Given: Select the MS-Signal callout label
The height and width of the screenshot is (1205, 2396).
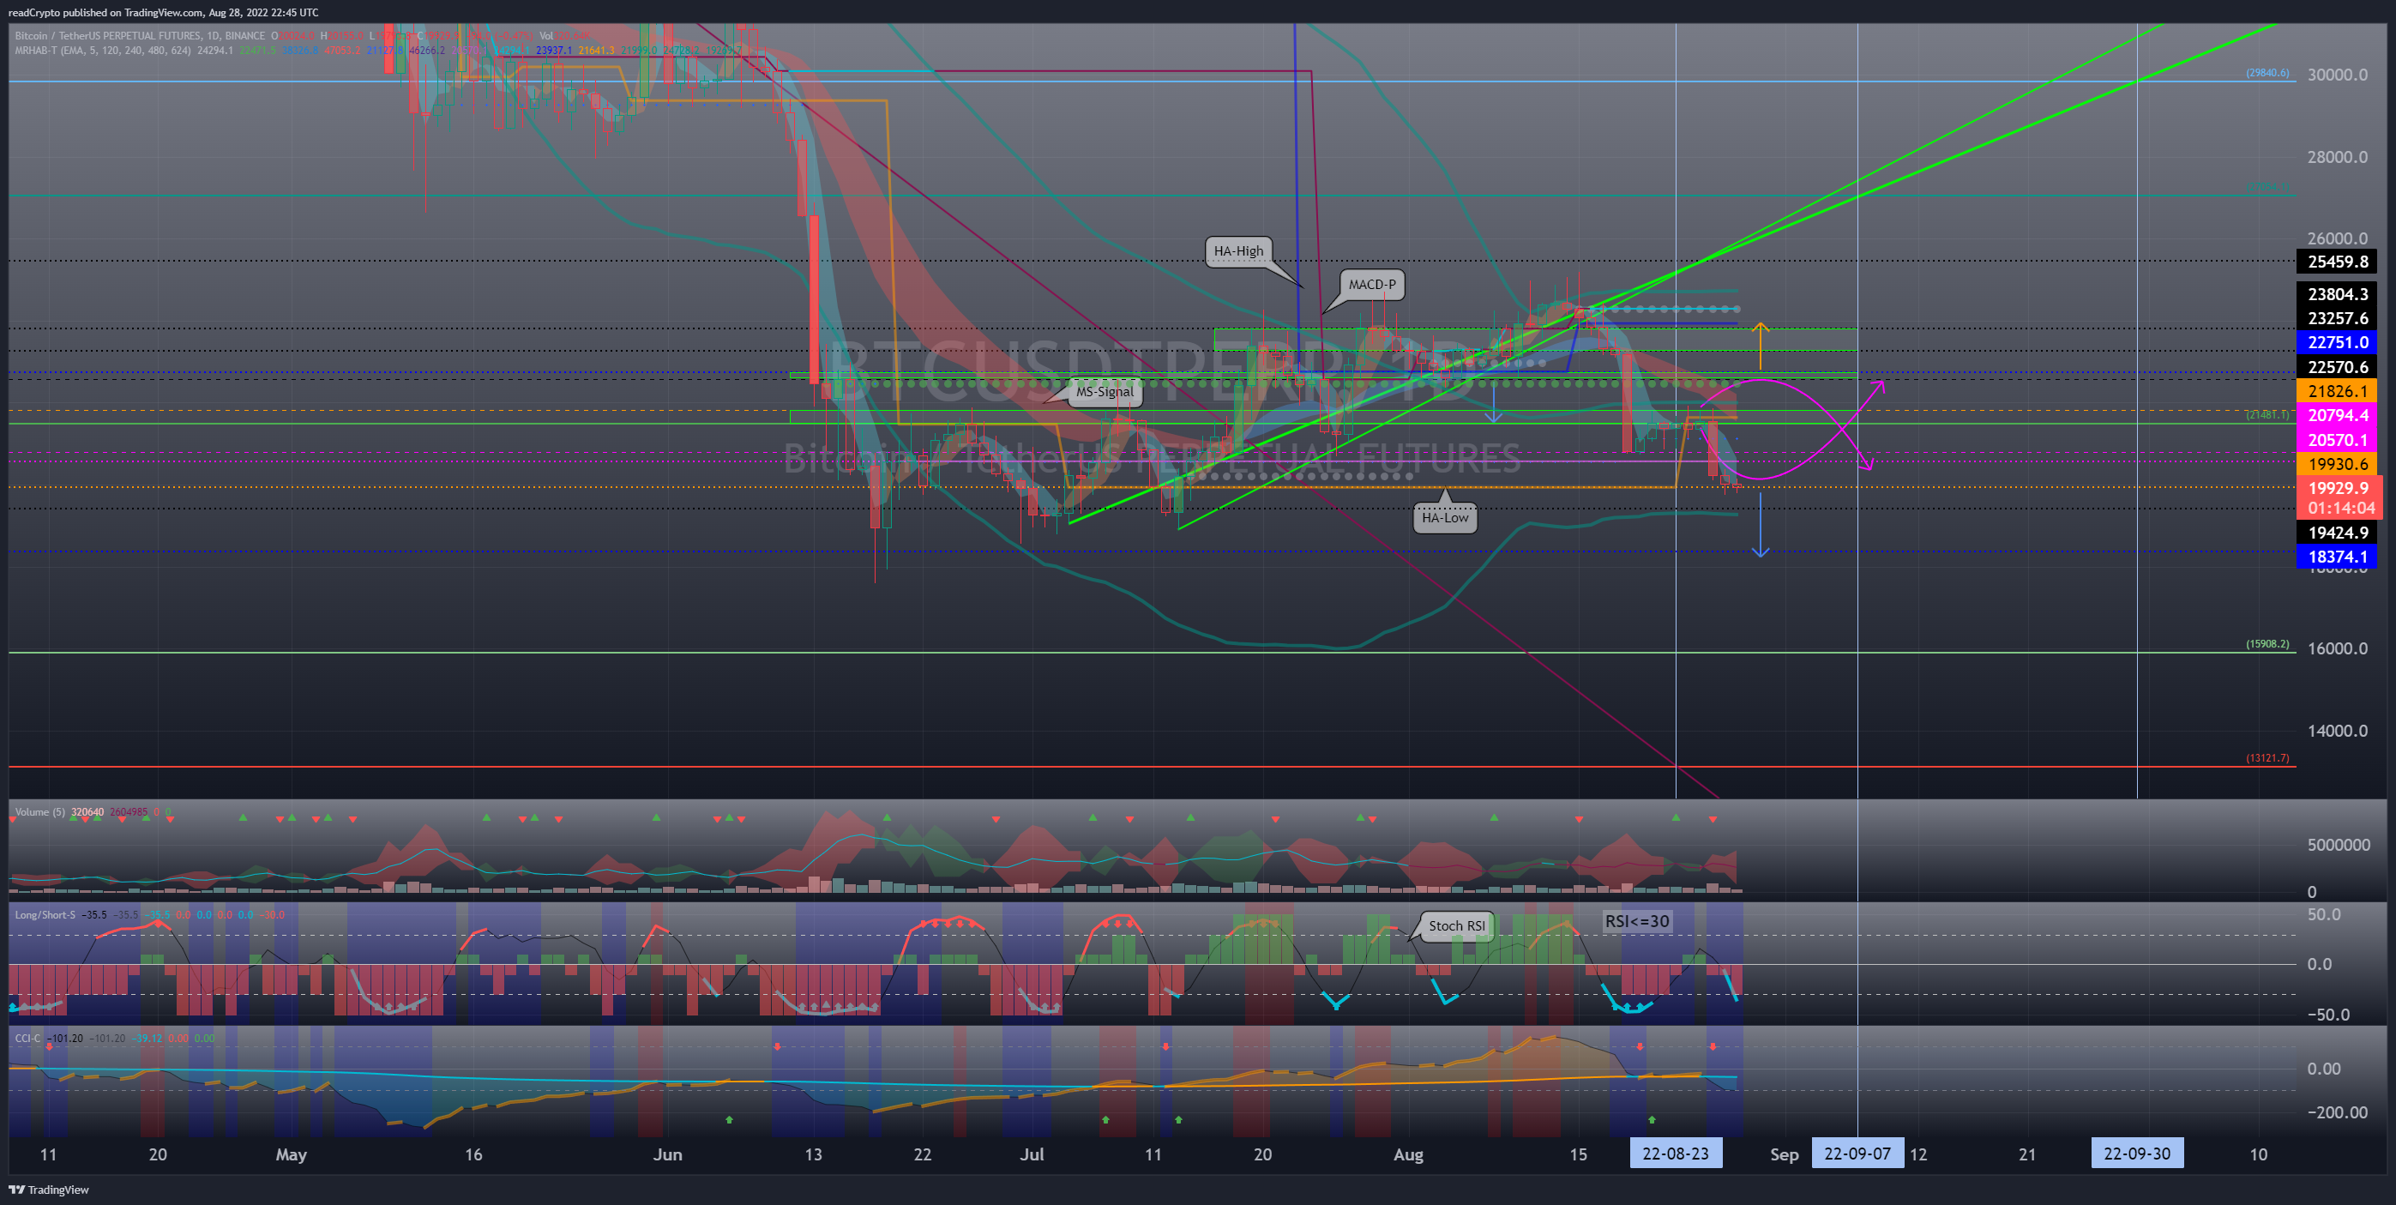Looking at the screenshot, I should (1104, 392).
